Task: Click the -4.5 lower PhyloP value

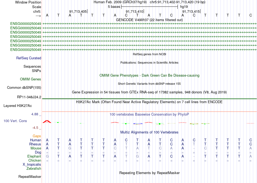Action: [35, 128]
